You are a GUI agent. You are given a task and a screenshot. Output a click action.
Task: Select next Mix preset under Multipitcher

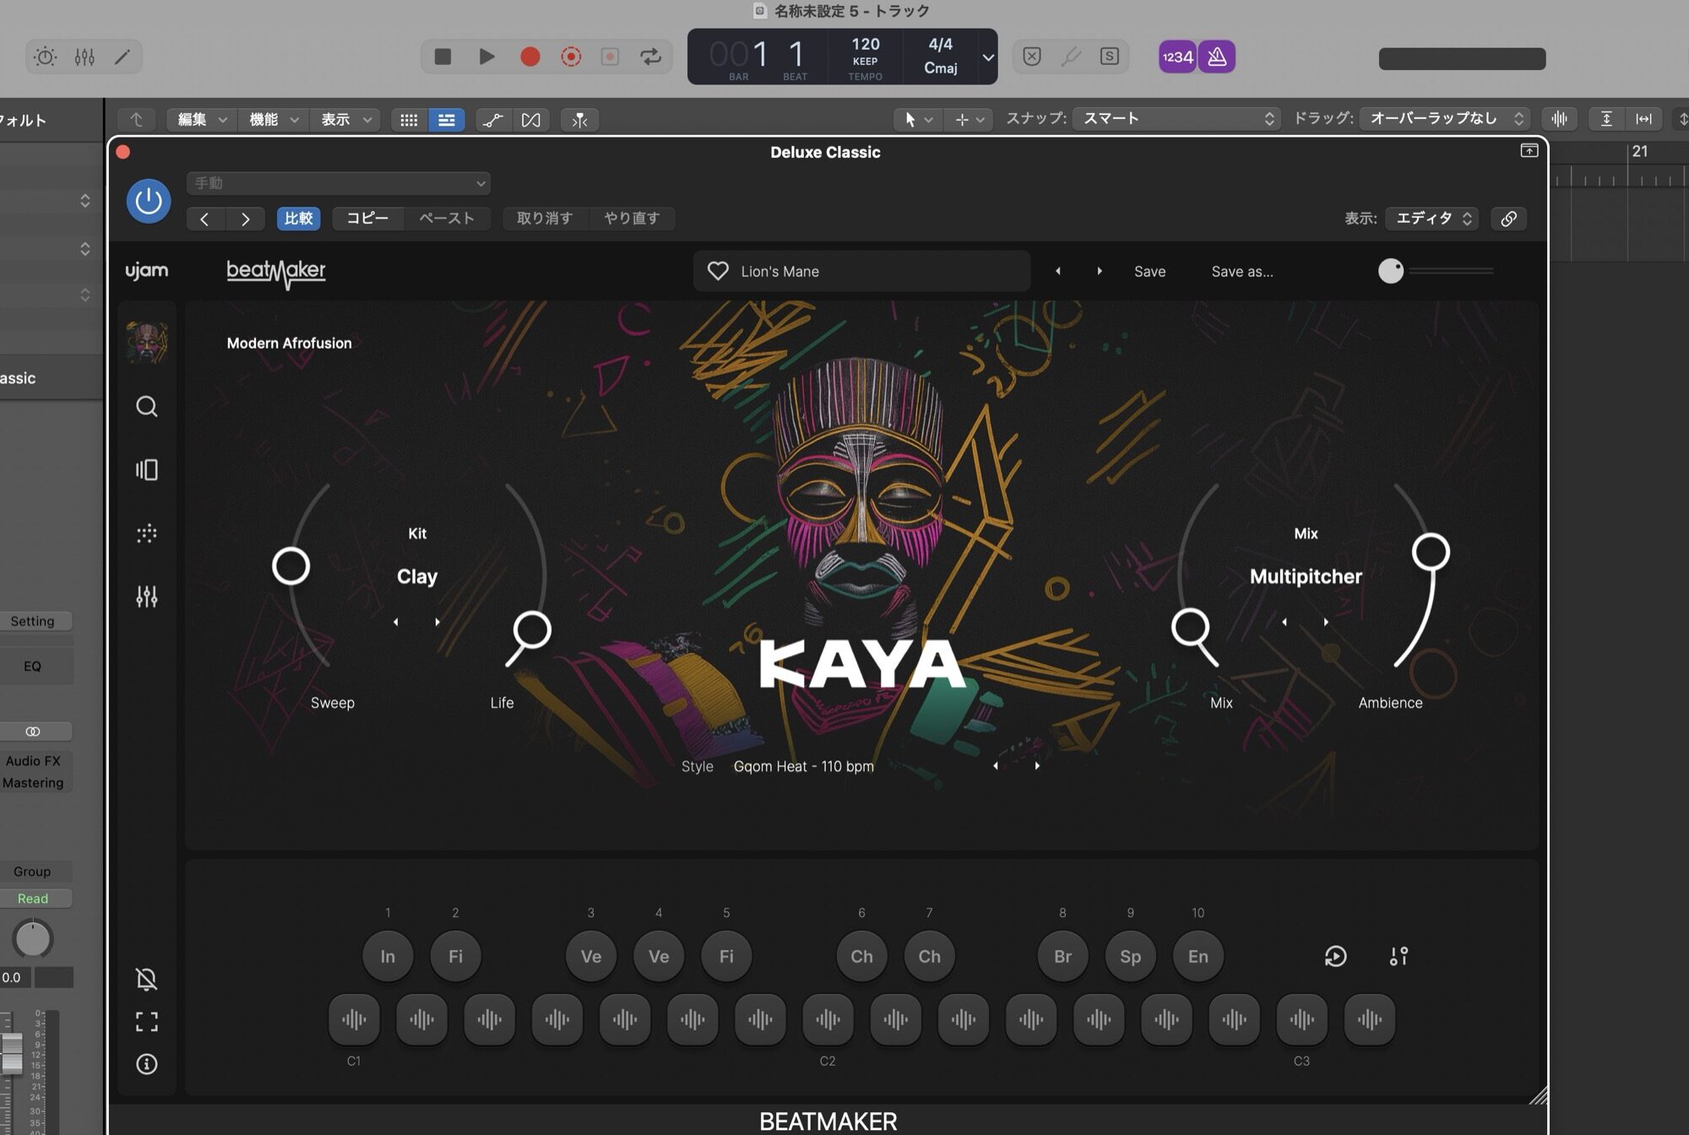tap(1326, 622)
